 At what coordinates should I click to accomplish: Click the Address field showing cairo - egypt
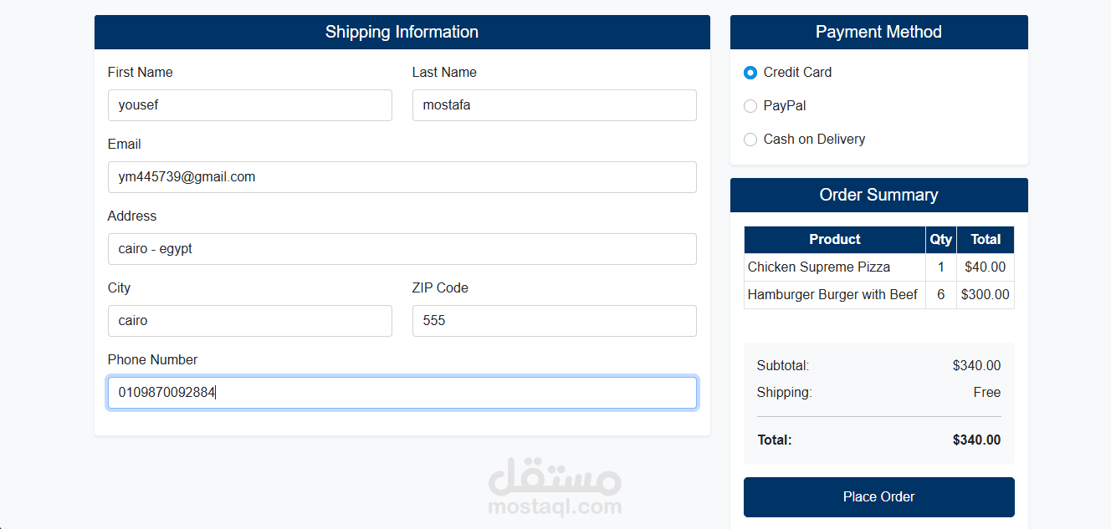402,249
